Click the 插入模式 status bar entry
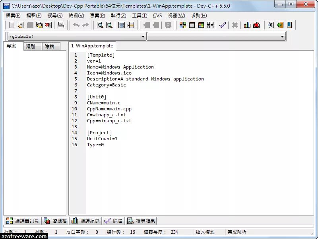318x239 pixels. (x=205, y=232)
